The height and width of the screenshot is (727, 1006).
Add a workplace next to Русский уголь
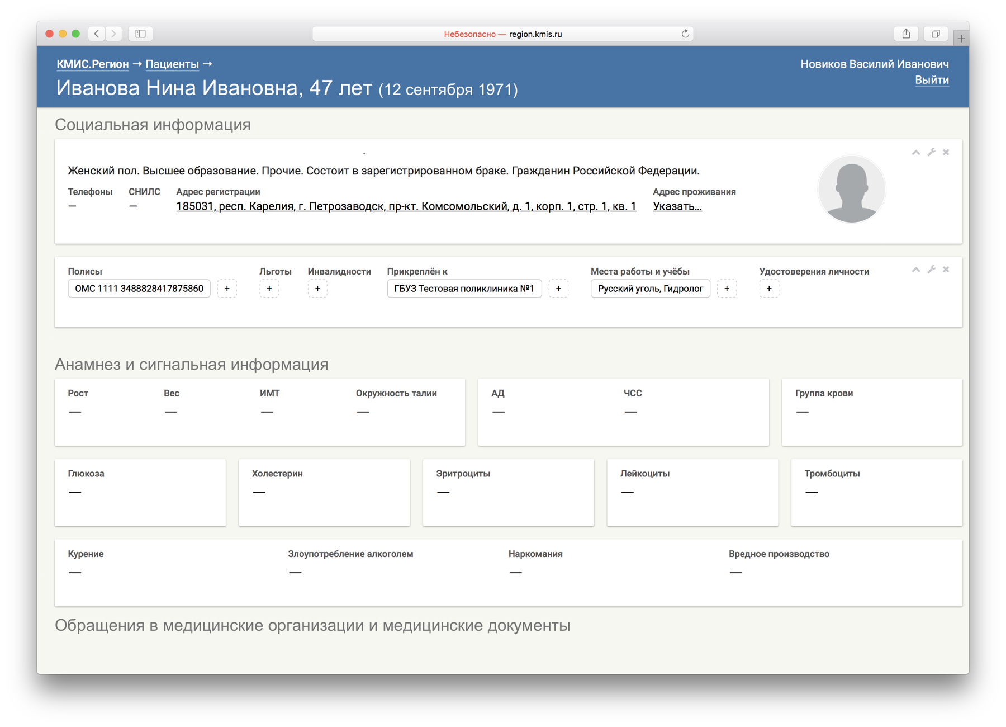pos(727,289)
